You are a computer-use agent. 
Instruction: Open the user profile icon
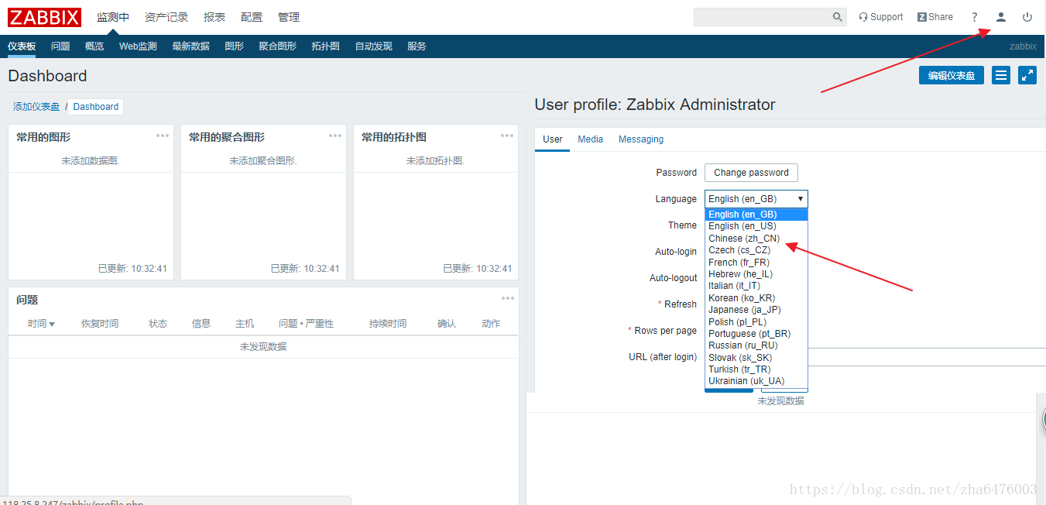(1001, 17)
